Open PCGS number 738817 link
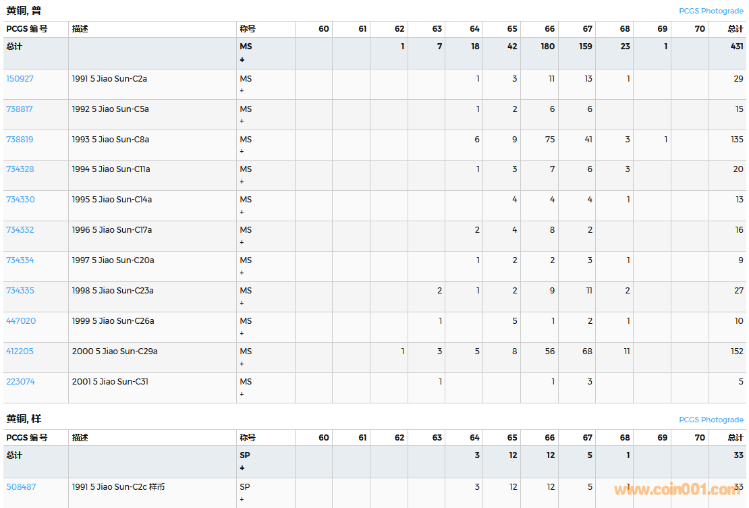The height and width of the screenshot is (508, 749). [20, 109]
